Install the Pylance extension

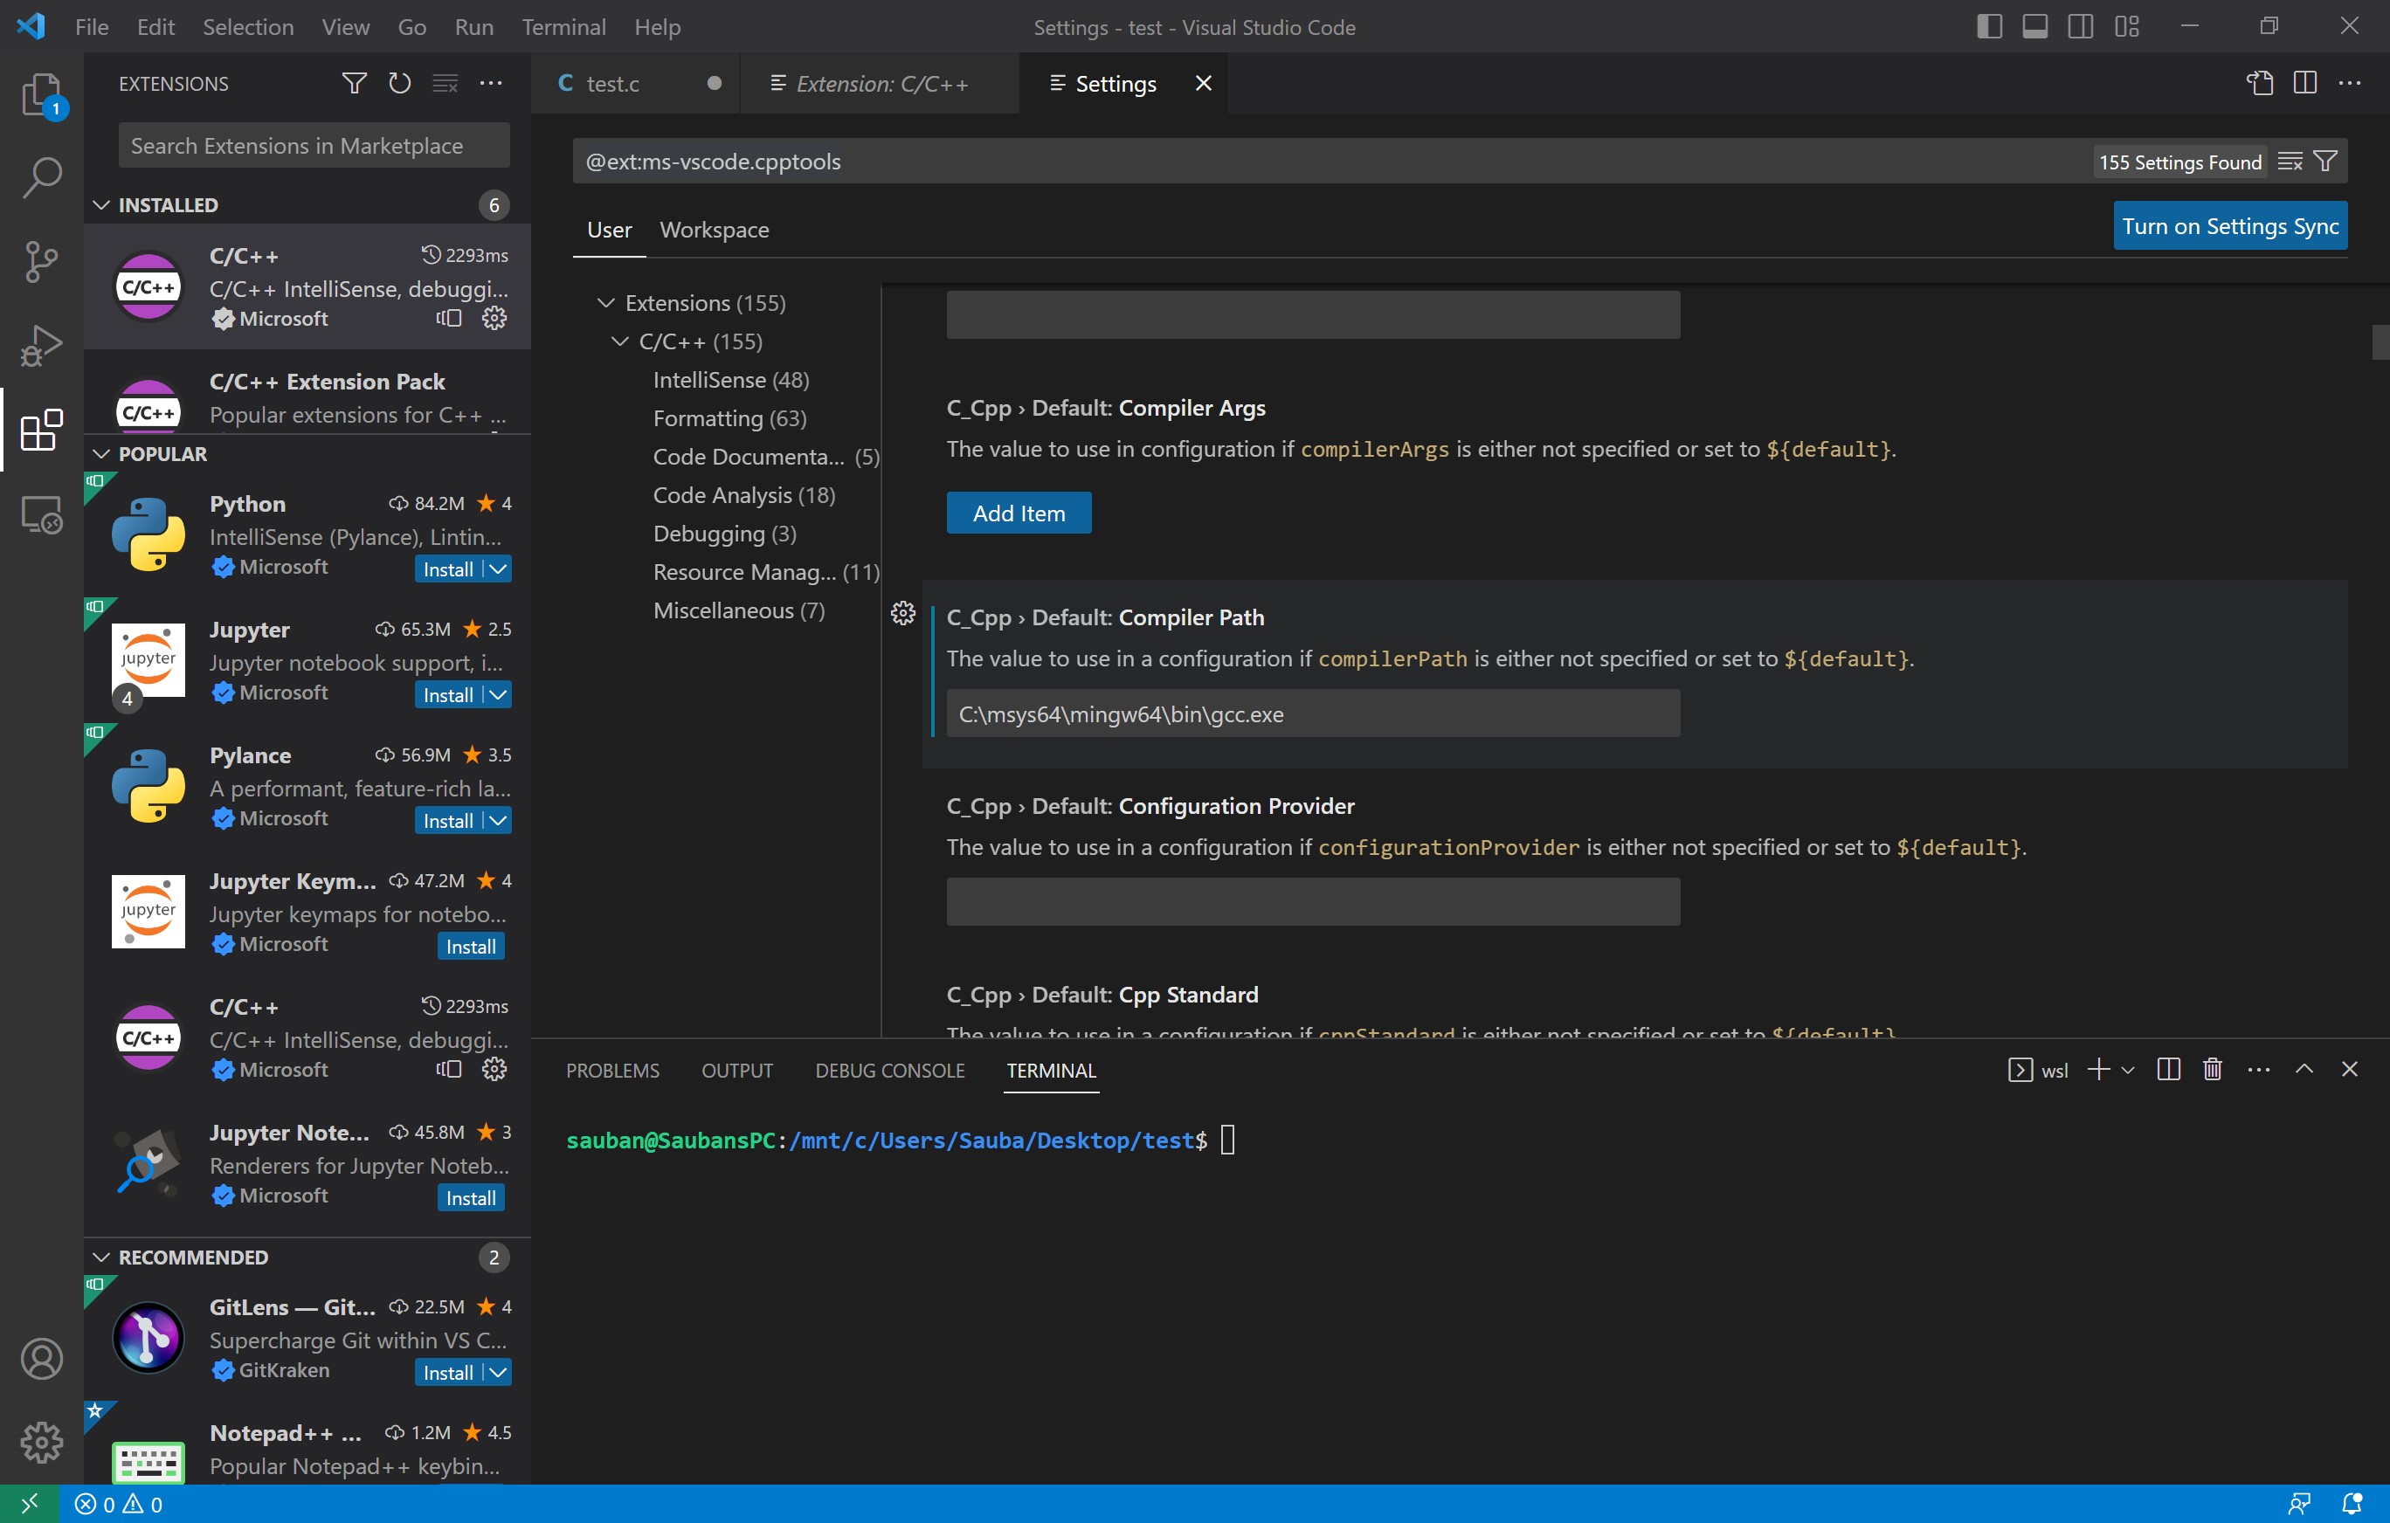(449, 821)
